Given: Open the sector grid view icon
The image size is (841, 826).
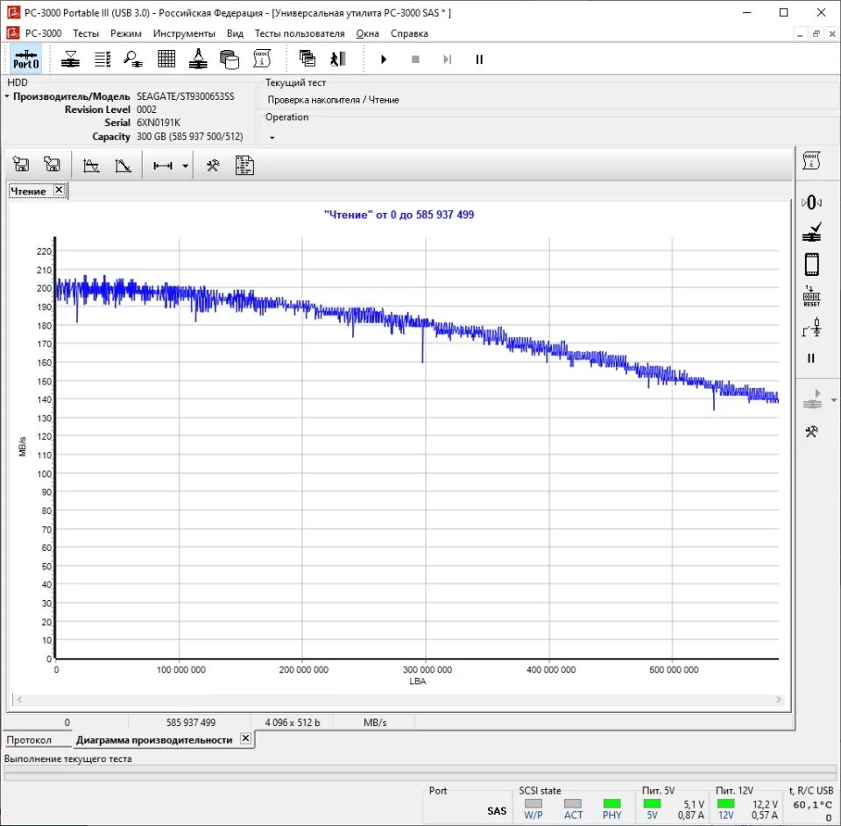Looking at the screenshot, I should (x=166, y=59).
